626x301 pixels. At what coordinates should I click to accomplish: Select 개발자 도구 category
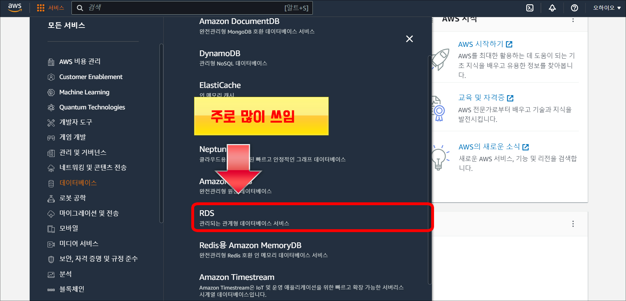click(76, 122)
